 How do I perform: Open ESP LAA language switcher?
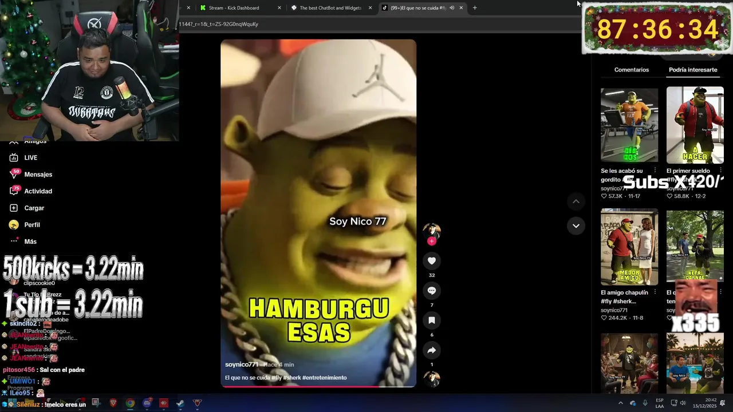pyautogui.click(x=660, y=403)
